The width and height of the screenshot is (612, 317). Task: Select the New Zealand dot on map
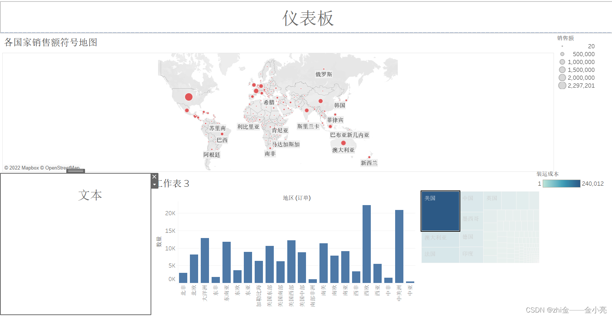[x=369, y=157]
